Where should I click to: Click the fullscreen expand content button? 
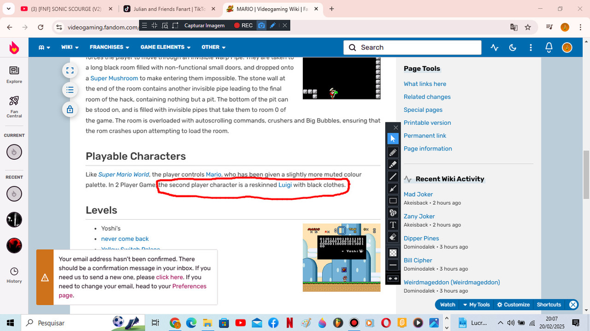point(70,70)
